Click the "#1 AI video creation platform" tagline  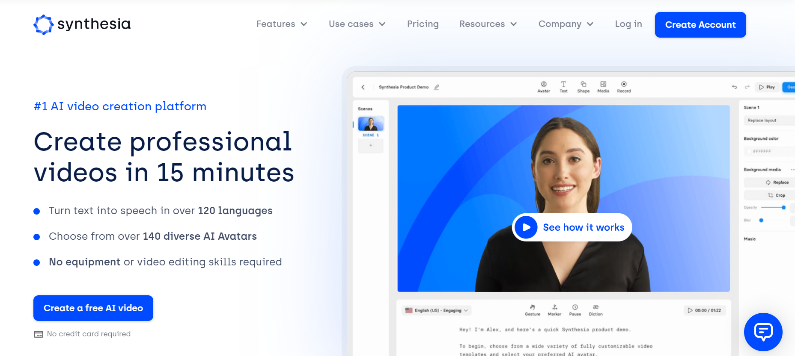(120, 106)
